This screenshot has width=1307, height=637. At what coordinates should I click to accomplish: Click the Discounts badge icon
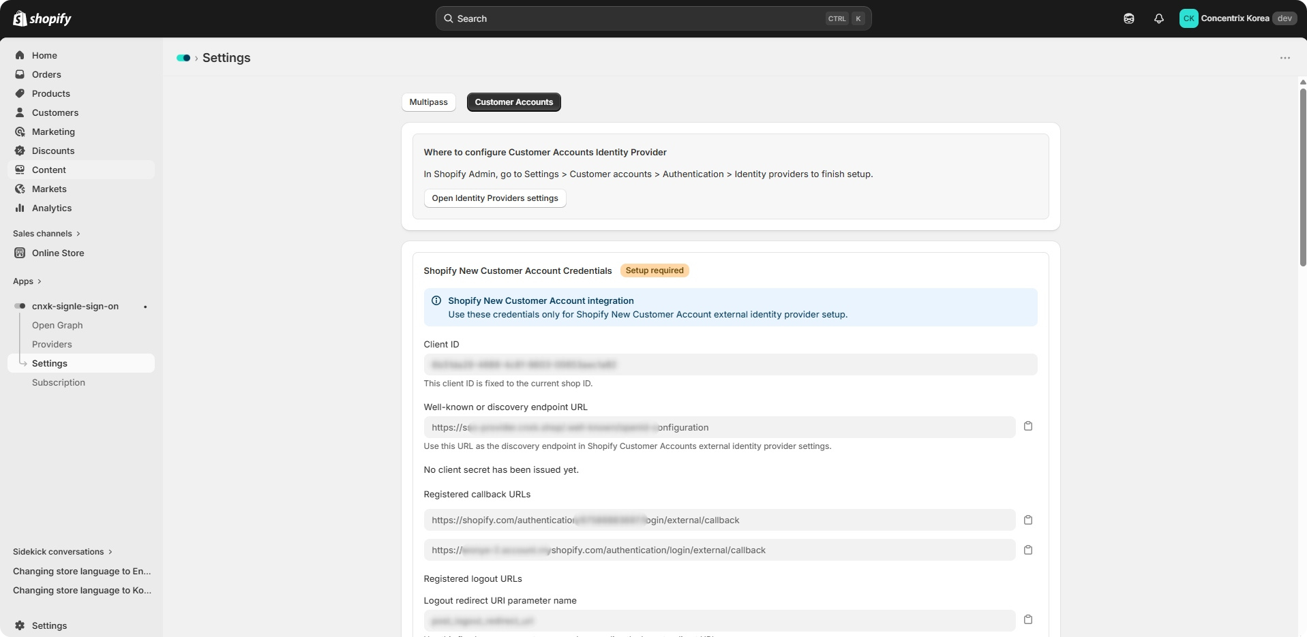click(20, 151)
